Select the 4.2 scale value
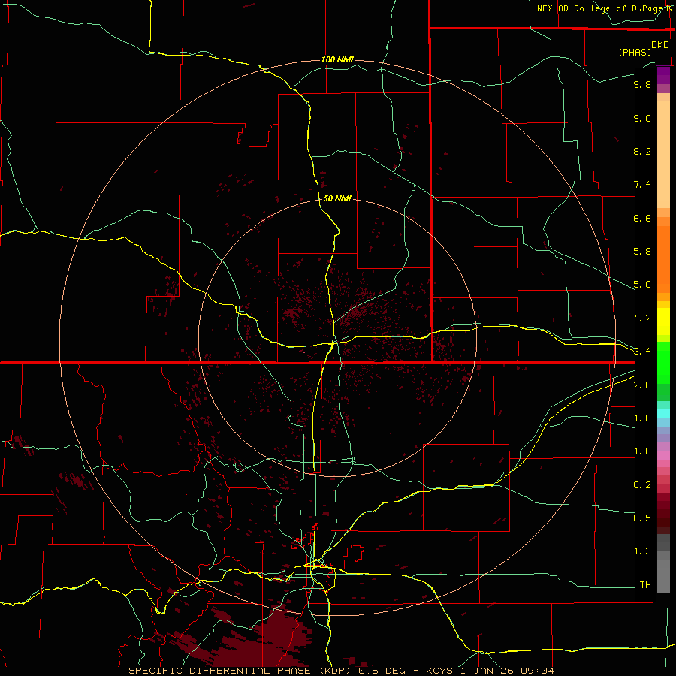The width and height of the screenshot is (676, 676). click(x=642, y=318)
